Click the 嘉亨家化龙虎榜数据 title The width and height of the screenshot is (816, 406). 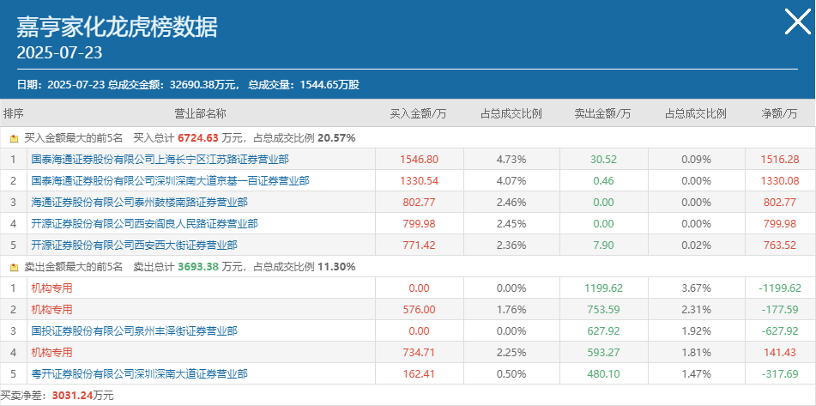117,27
